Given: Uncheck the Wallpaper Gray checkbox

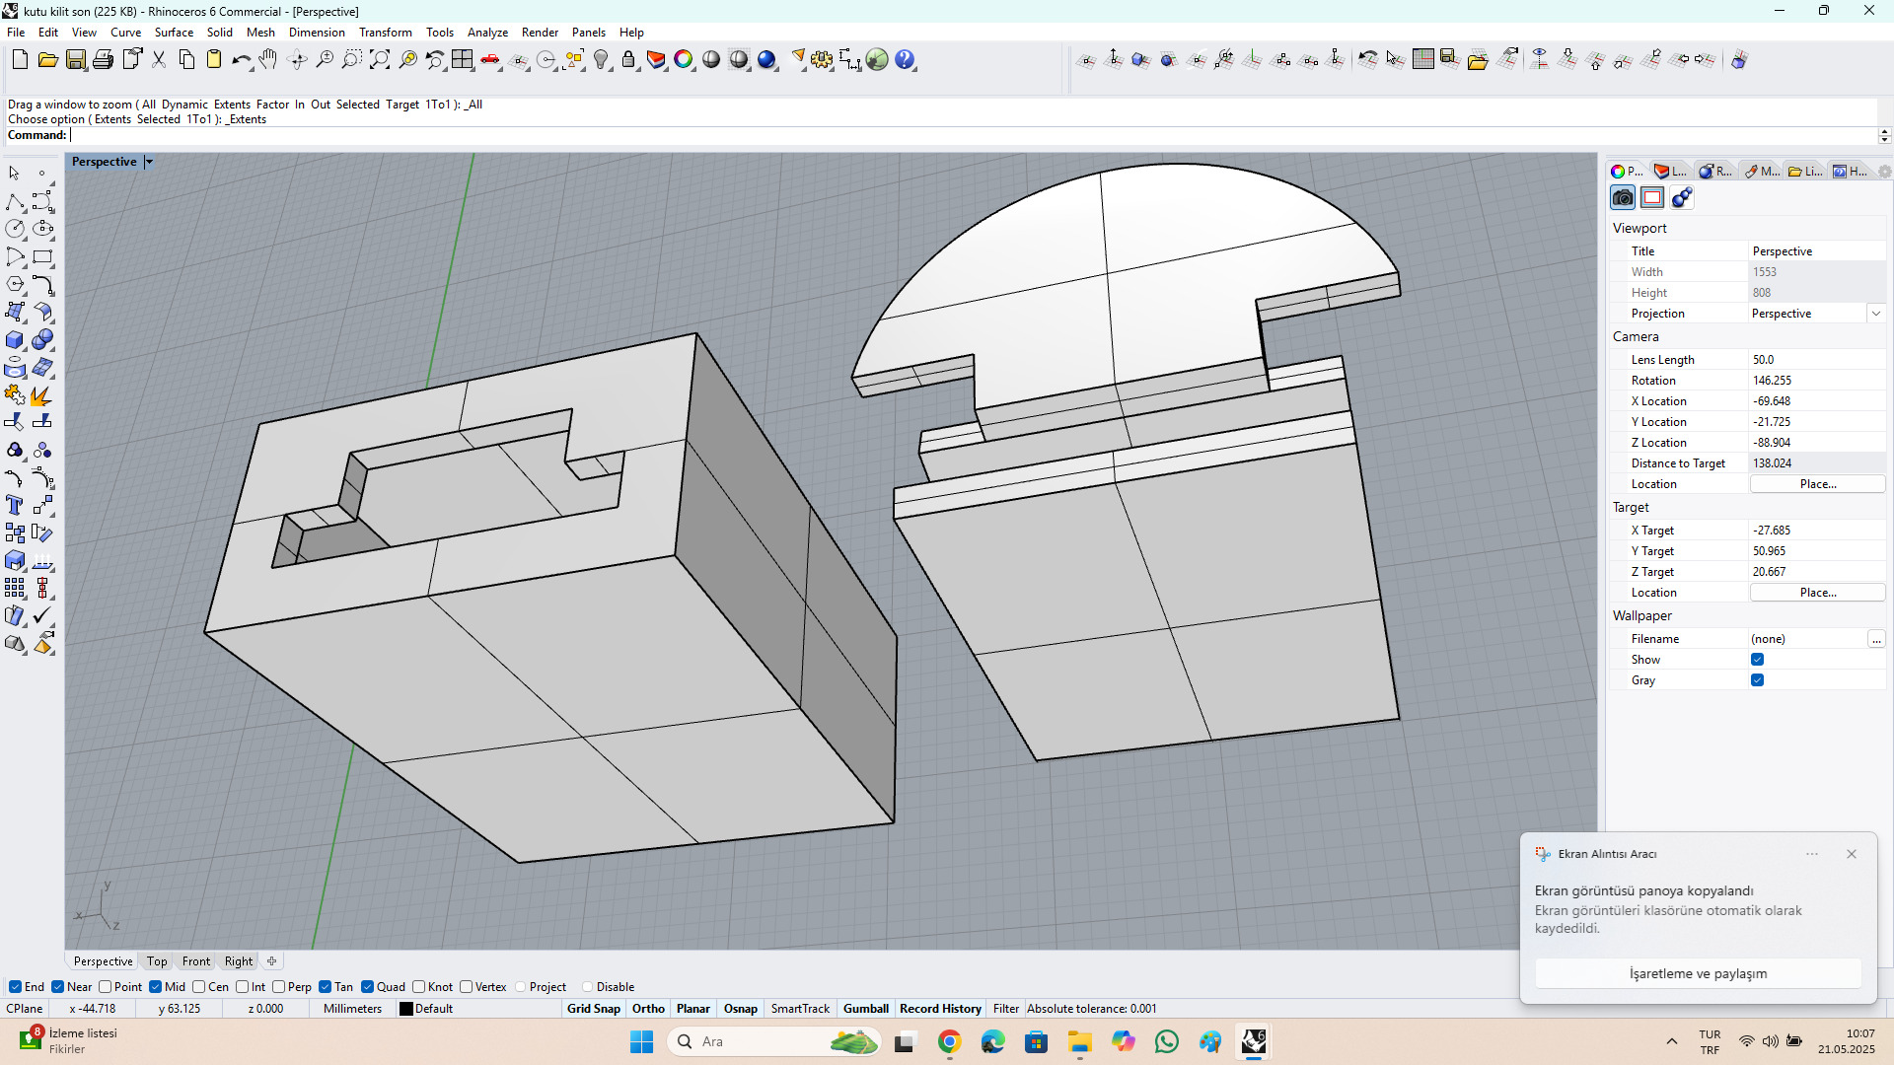Looking at the screenshot, I should (1757, 680).
